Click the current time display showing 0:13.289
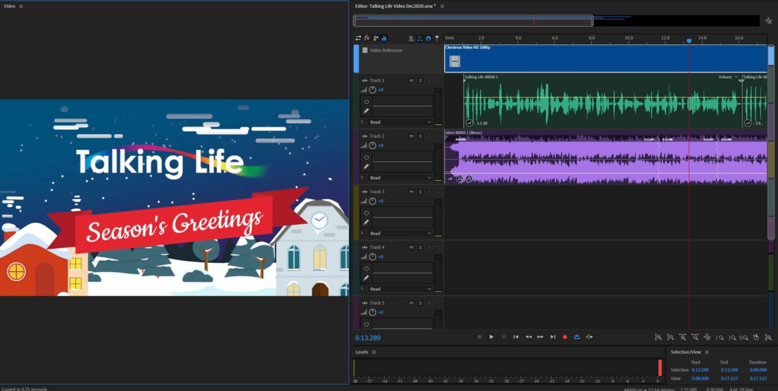This screenshot has height=391, width=778. (367, 337)
